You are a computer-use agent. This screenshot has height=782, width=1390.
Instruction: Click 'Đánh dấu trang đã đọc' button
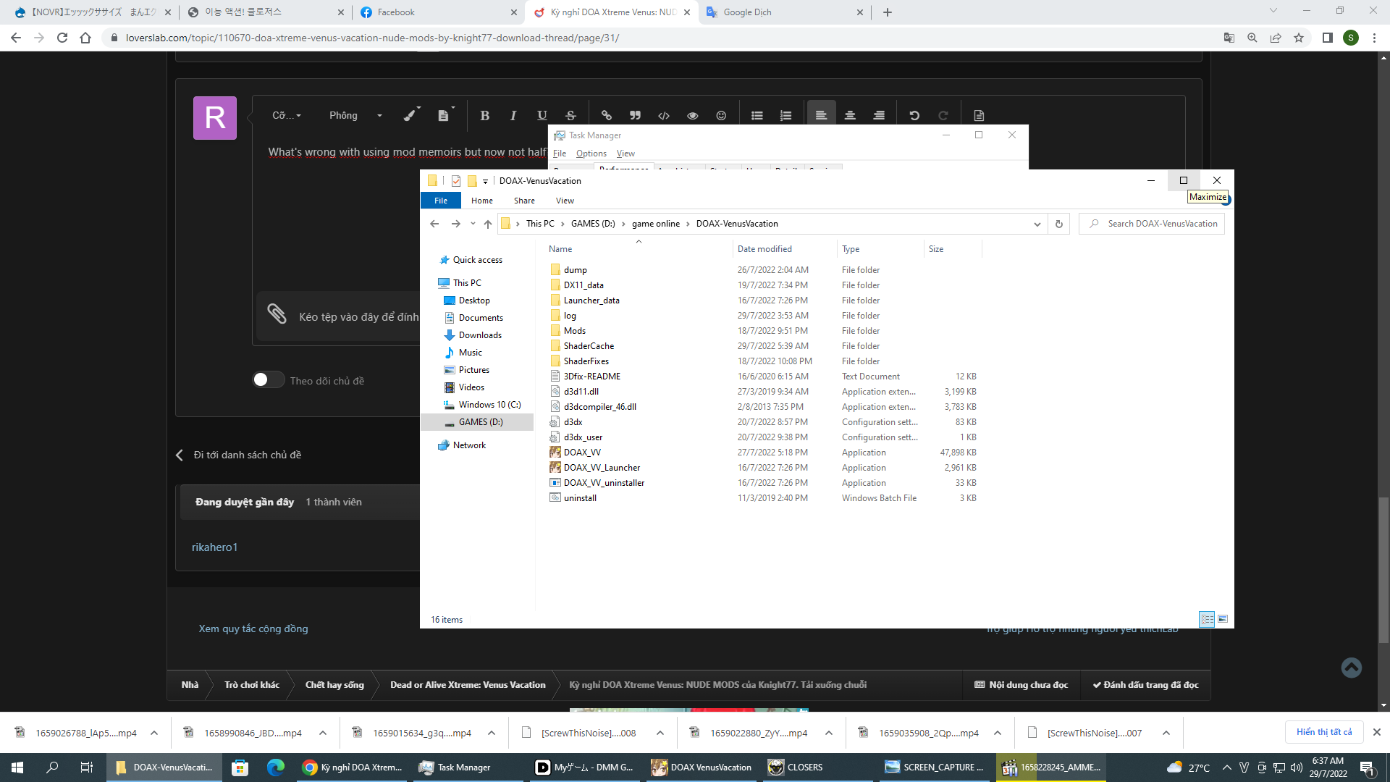1145,685
